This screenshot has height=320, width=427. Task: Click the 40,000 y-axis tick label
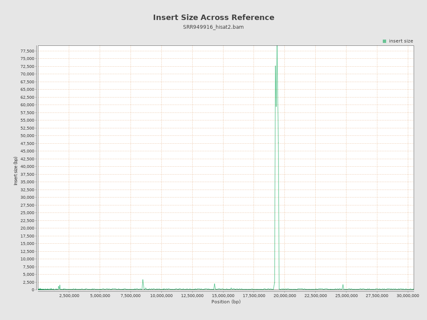pyautogui.click(x=27, y=167)
